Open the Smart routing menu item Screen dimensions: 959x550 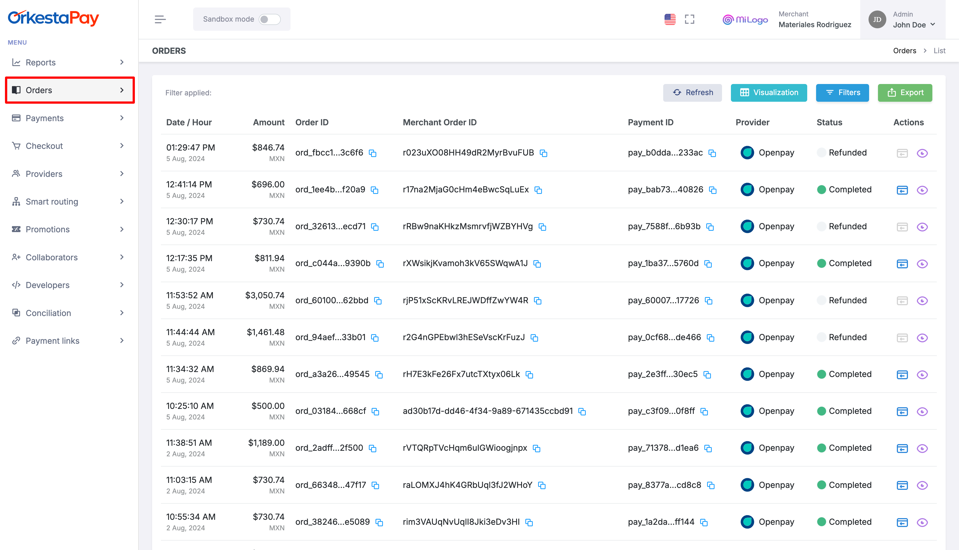pos(69,201)
